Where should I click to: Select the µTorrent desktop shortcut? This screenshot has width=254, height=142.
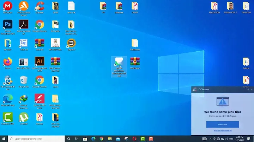click(x=24, y=117)
